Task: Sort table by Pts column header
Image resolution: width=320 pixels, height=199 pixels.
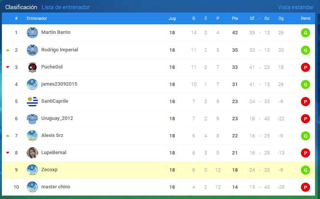Action: [235, 18]
